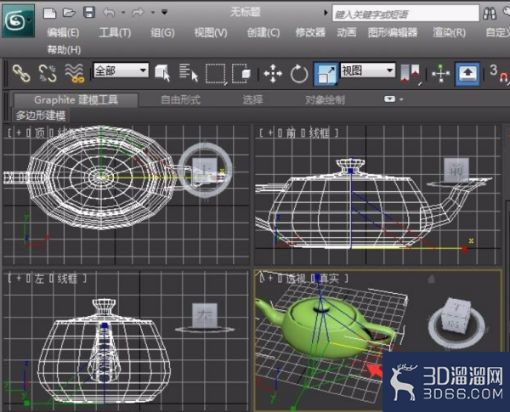510x412 pixels.
Task: Open the 工具(T) menu
Action: pos(115,32)
